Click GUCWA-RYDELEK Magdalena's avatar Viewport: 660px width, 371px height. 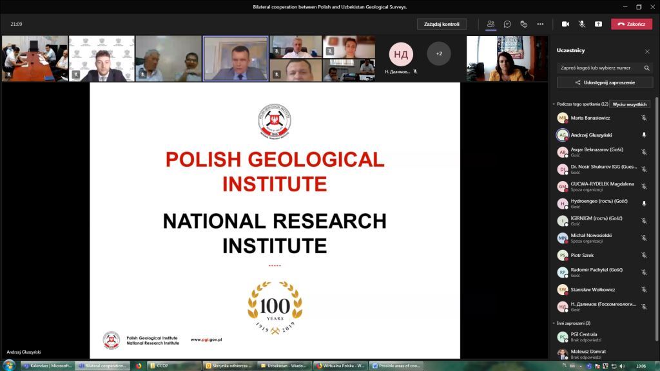(562, 186)
